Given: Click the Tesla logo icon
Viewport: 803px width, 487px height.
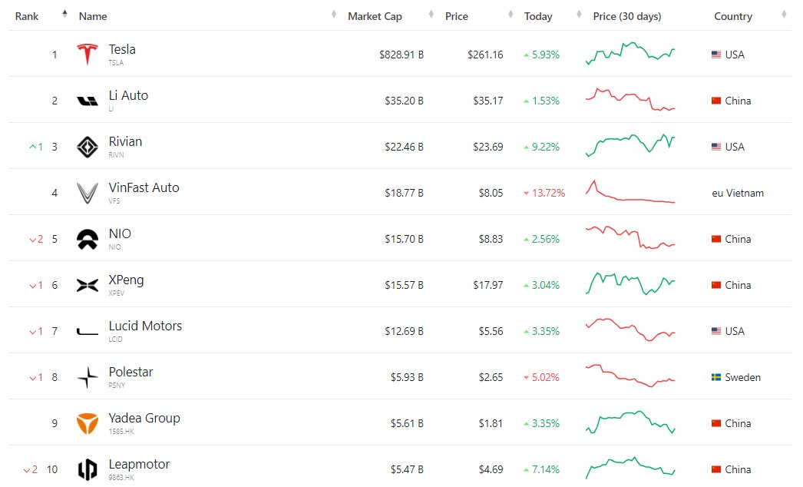Looking at the screenshot, I should [88, 55].
